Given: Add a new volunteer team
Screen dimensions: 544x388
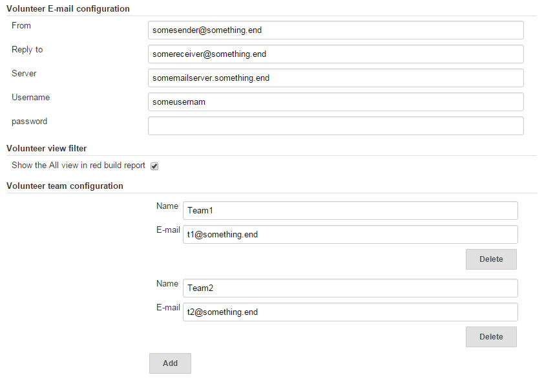Looking at the screenshot, I should click(170, 363).
